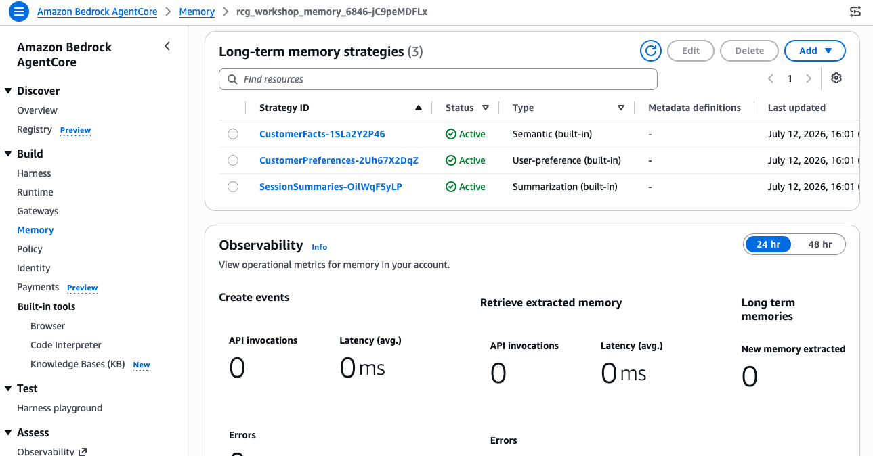Switch observability range to 48 hr
The image size is (873, 456).
click(x=819, y=244)
